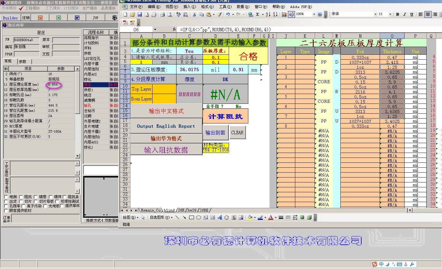Open the fill color dropdown arrow
This screenshot has width=442, height=269.
(255, 217)
